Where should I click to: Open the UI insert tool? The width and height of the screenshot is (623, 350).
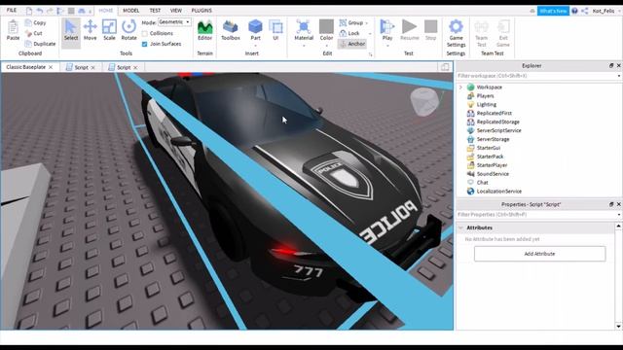tap(275, 30)
